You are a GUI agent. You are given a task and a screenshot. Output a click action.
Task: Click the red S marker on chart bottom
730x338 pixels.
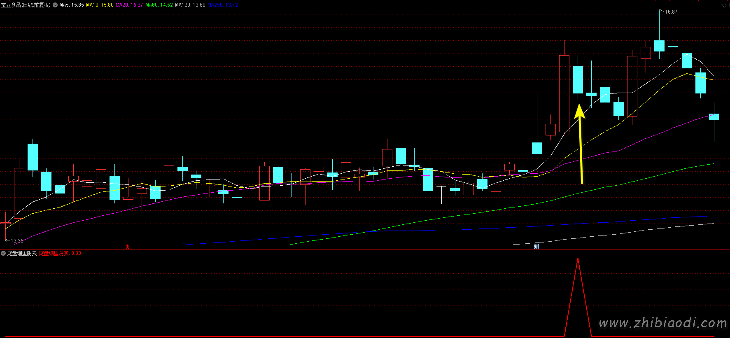pyautogui.click(x=128, y=247)
